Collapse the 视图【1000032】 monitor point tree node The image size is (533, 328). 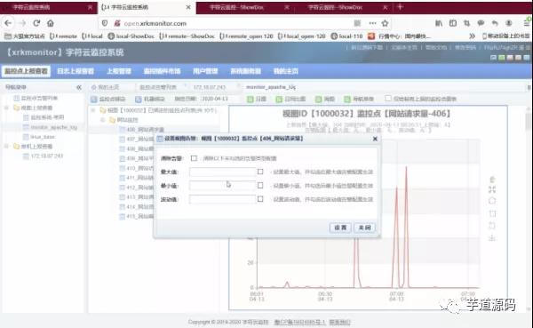coord(93,110)
